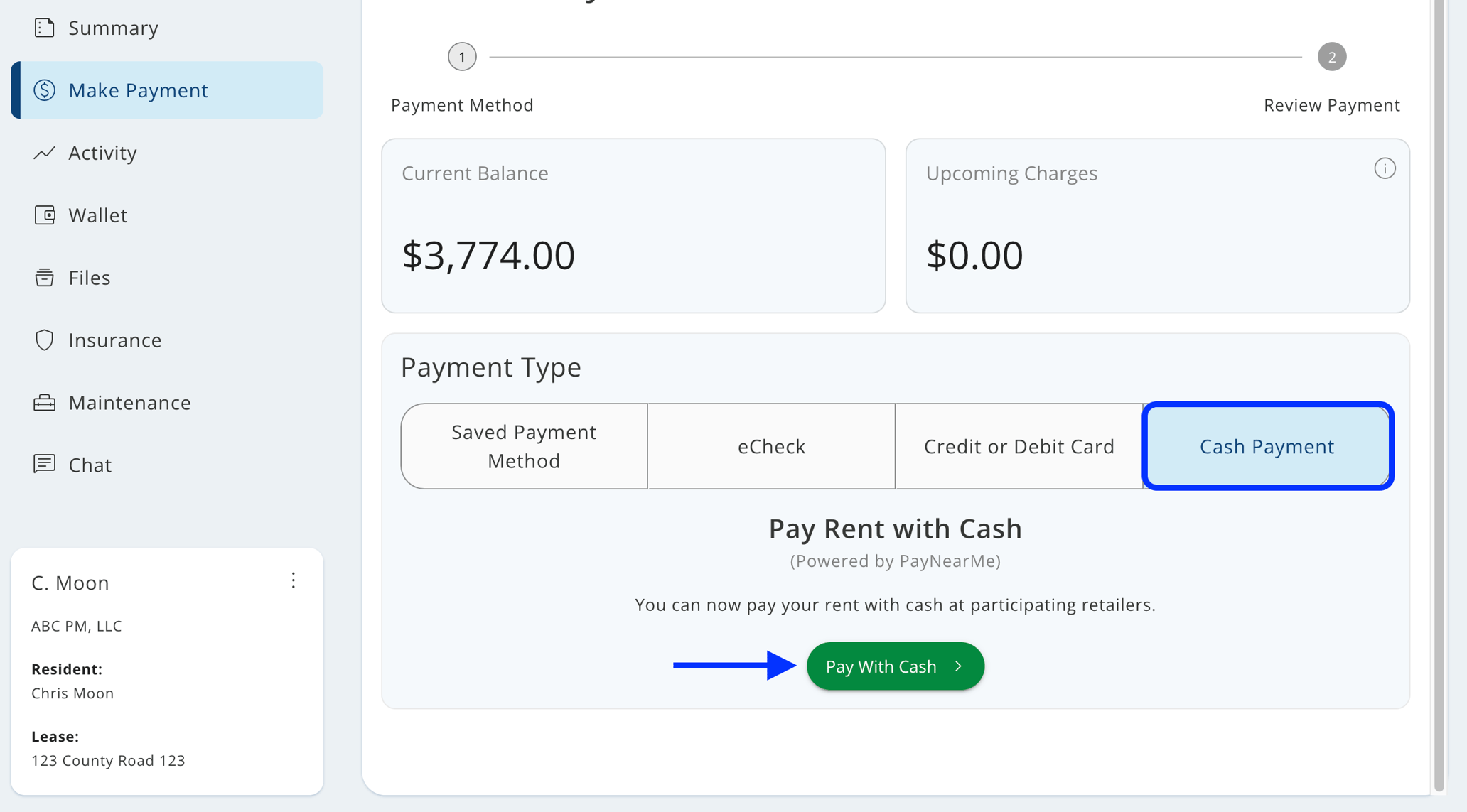Click the Insurance shield icon

(45, 340)
